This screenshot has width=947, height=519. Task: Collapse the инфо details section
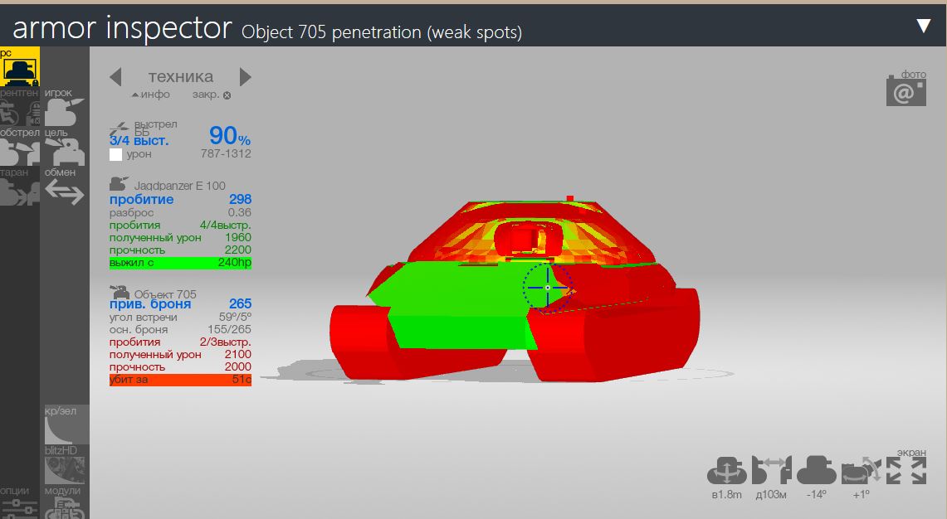(151, 95)
